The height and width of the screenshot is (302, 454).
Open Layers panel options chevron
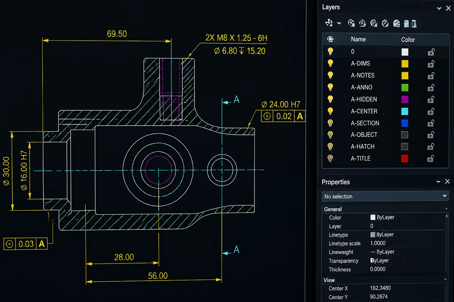[x=439, y=9]
